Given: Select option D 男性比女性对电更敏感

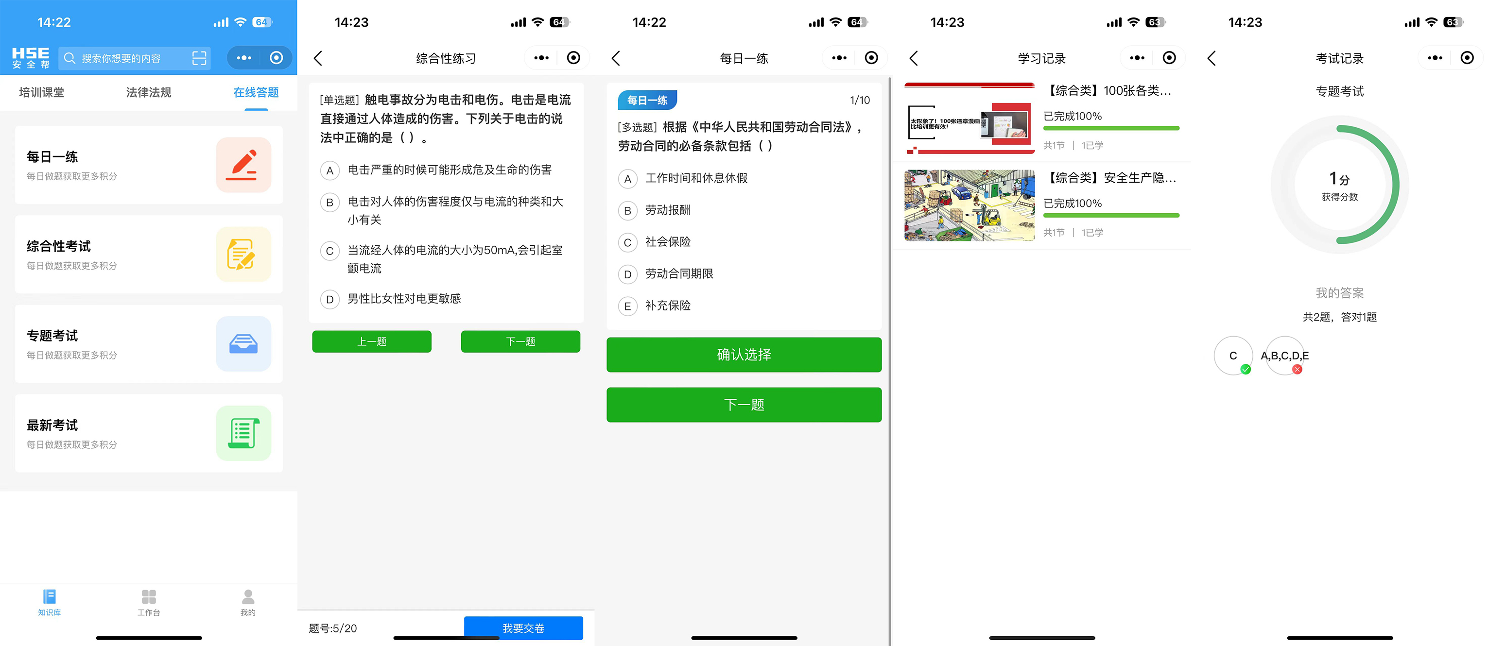Looking at the screenshot, I should (329, 299).
